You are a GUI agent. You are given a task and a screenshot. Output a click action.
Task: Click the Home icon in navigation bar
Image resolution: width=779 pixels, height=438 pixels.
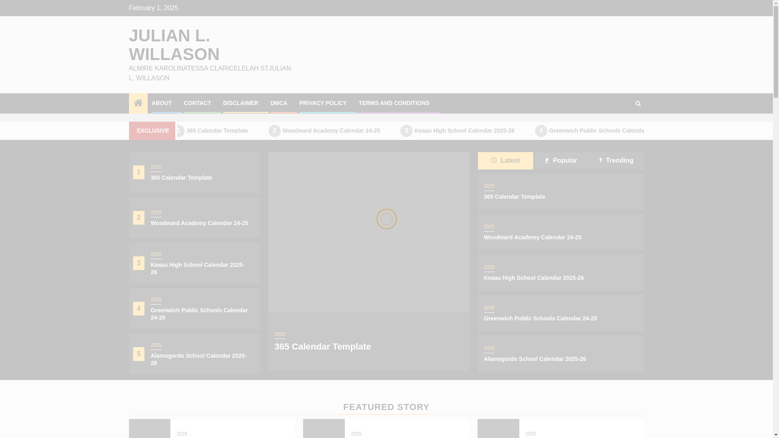pos(138,103)
